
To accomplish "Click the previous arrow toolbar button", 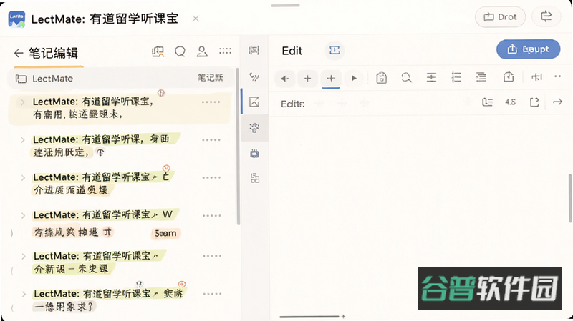I will point(284,78).
